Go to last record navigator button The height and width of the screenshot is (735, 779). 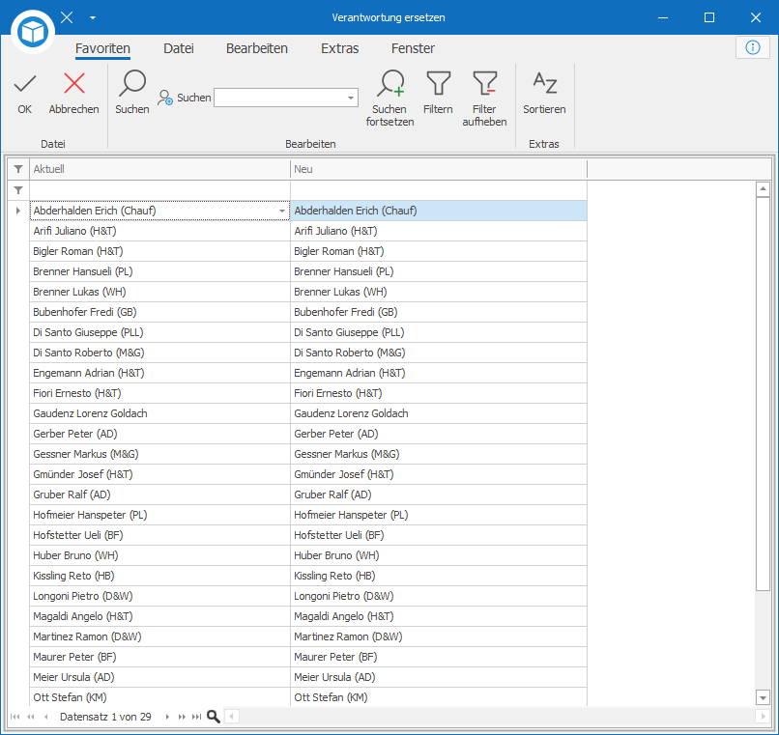[x=197, y=717]
